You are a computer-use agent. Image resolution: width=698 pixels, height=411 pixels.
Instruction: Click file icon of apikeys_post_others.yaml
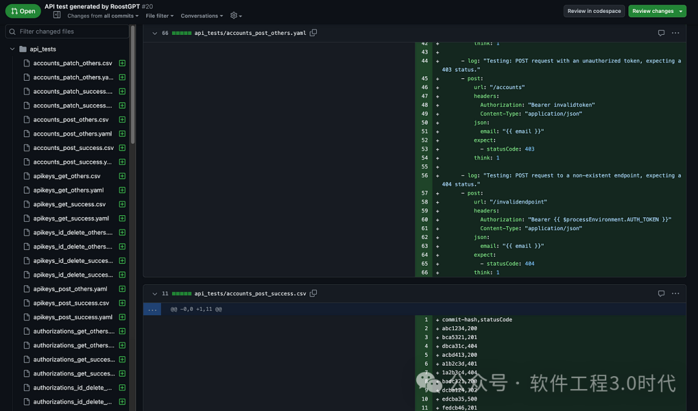pos(26,289)
